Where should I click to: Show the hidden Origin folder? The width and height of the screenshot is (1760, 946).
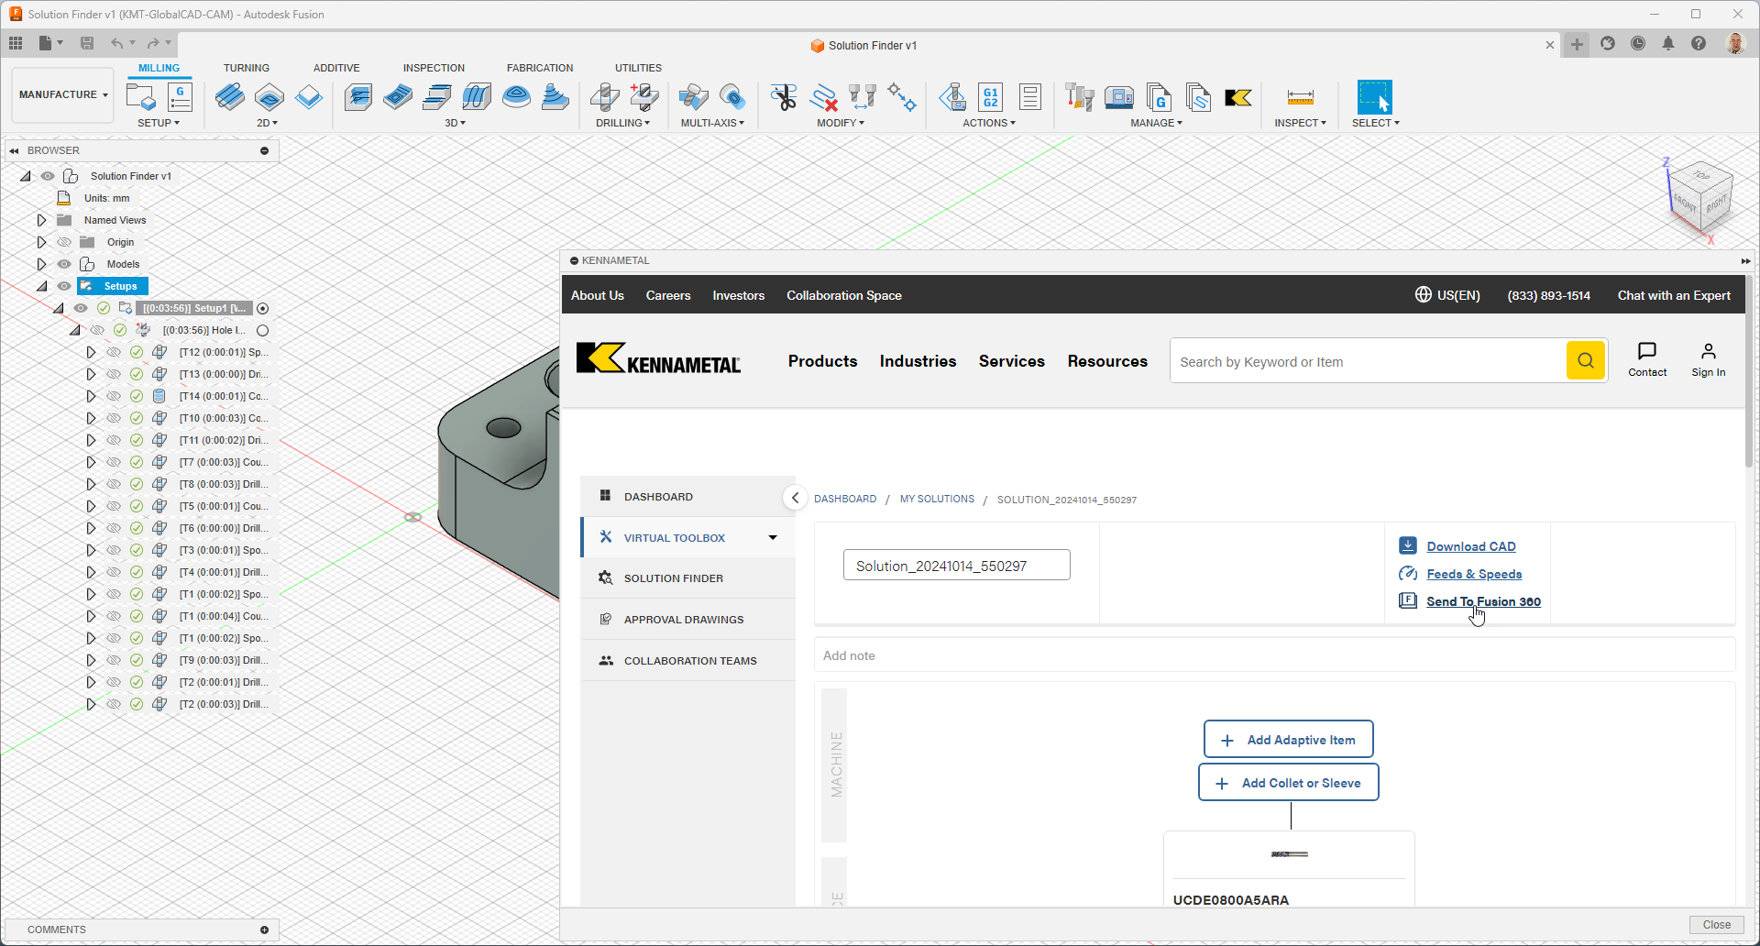click(64, 242)
